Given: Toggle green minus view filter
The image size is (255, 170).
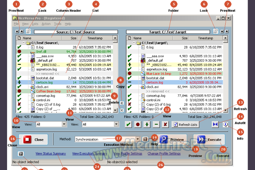Looking at the screenshot, I should click(x=156, y=124).
